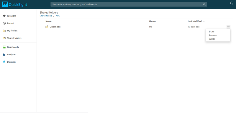The image size is (236, 113).
Task: Click the QuickSight logo icon
Action: [5, 4]
